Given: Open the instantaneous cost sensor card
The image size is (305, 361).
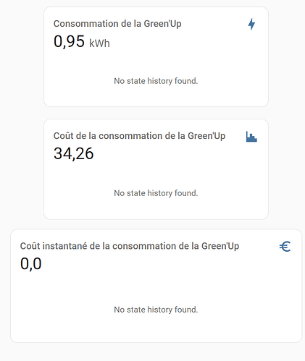Looking at the screenshot, I should point(156,286).
